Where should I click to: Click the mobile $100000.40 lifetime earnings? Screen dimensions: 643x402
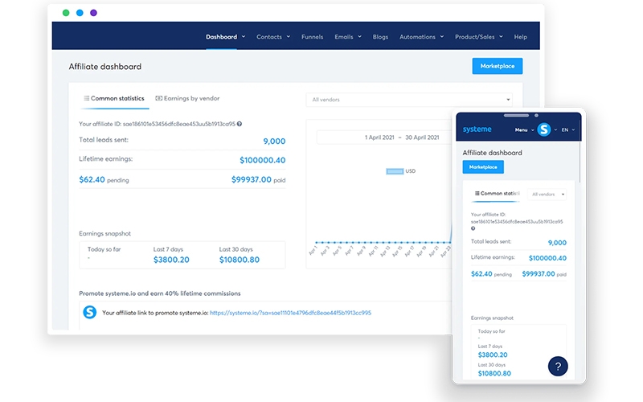[547, 258]
